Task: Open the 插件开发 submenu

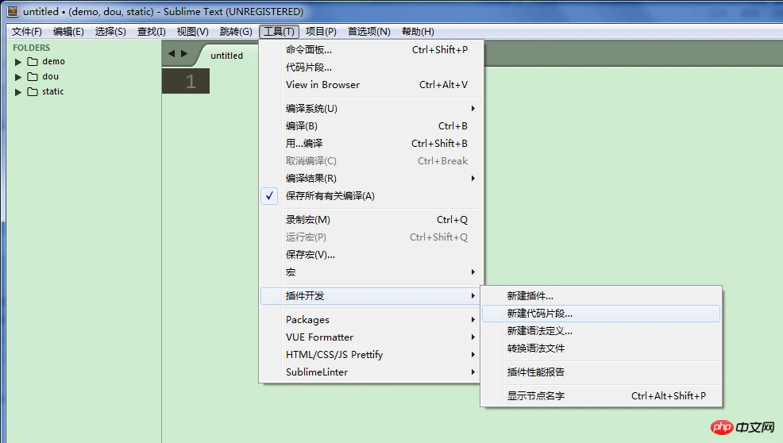Action: tap(372, 295)
